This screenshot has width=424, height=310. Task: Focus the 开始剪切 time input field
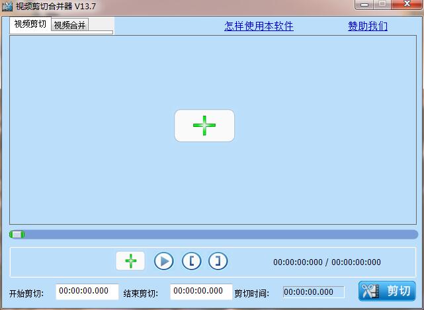click(x=87, y=291)
